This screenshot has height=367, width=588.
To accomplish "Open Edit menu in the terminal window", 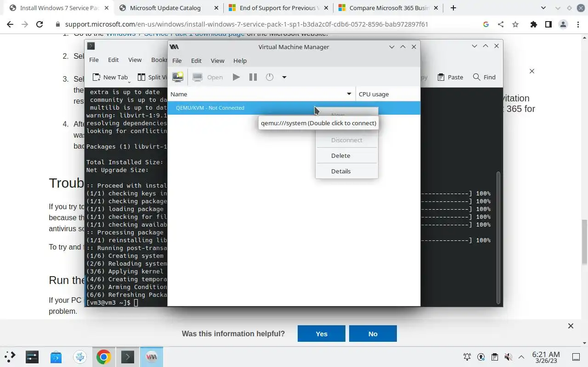I will point(113,60).
